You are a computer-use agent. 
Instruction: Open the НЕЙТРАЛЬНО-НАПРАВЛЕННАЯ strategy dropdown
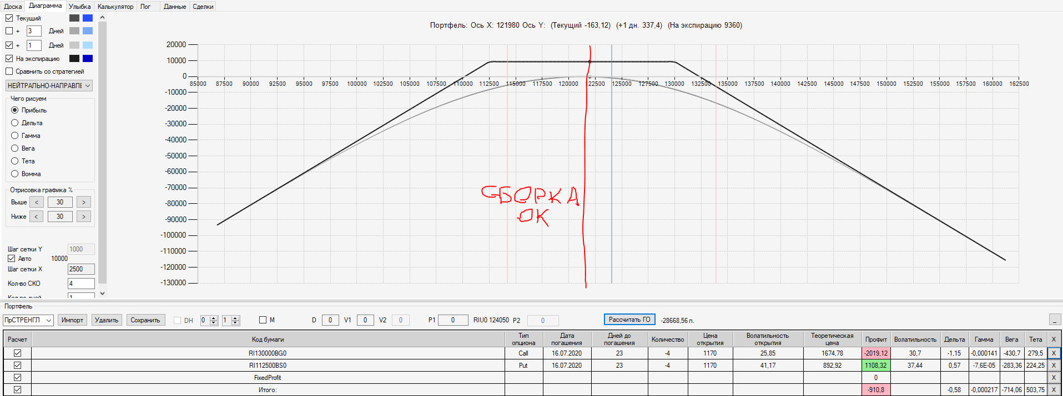point(49,86)
